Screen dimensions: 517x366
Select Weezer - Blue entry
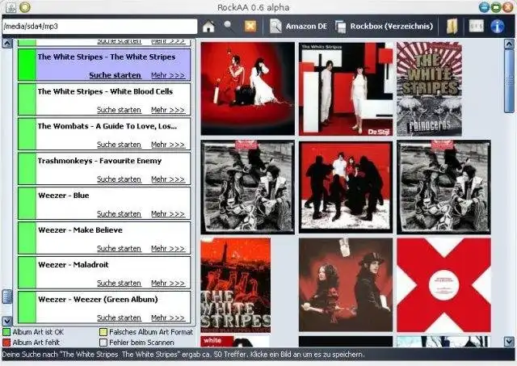point(104,203)
